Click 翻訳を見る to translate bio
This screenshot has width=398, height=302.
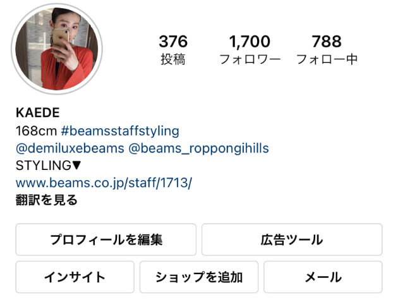click(47, 200)
